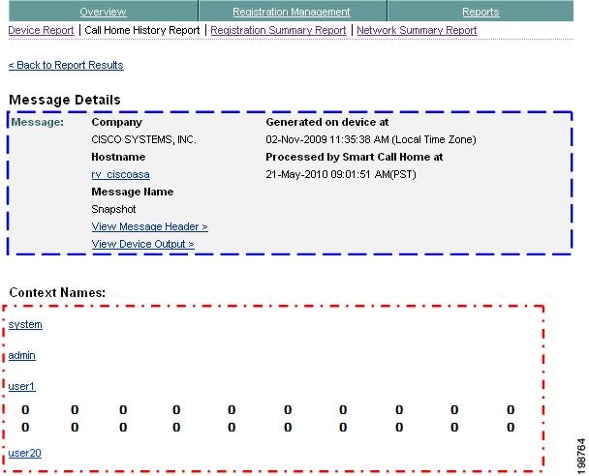Screen dimensions: 589x476
Task: Click the Processed by Smart Call Home timestamp
Action: pos(341,174)
